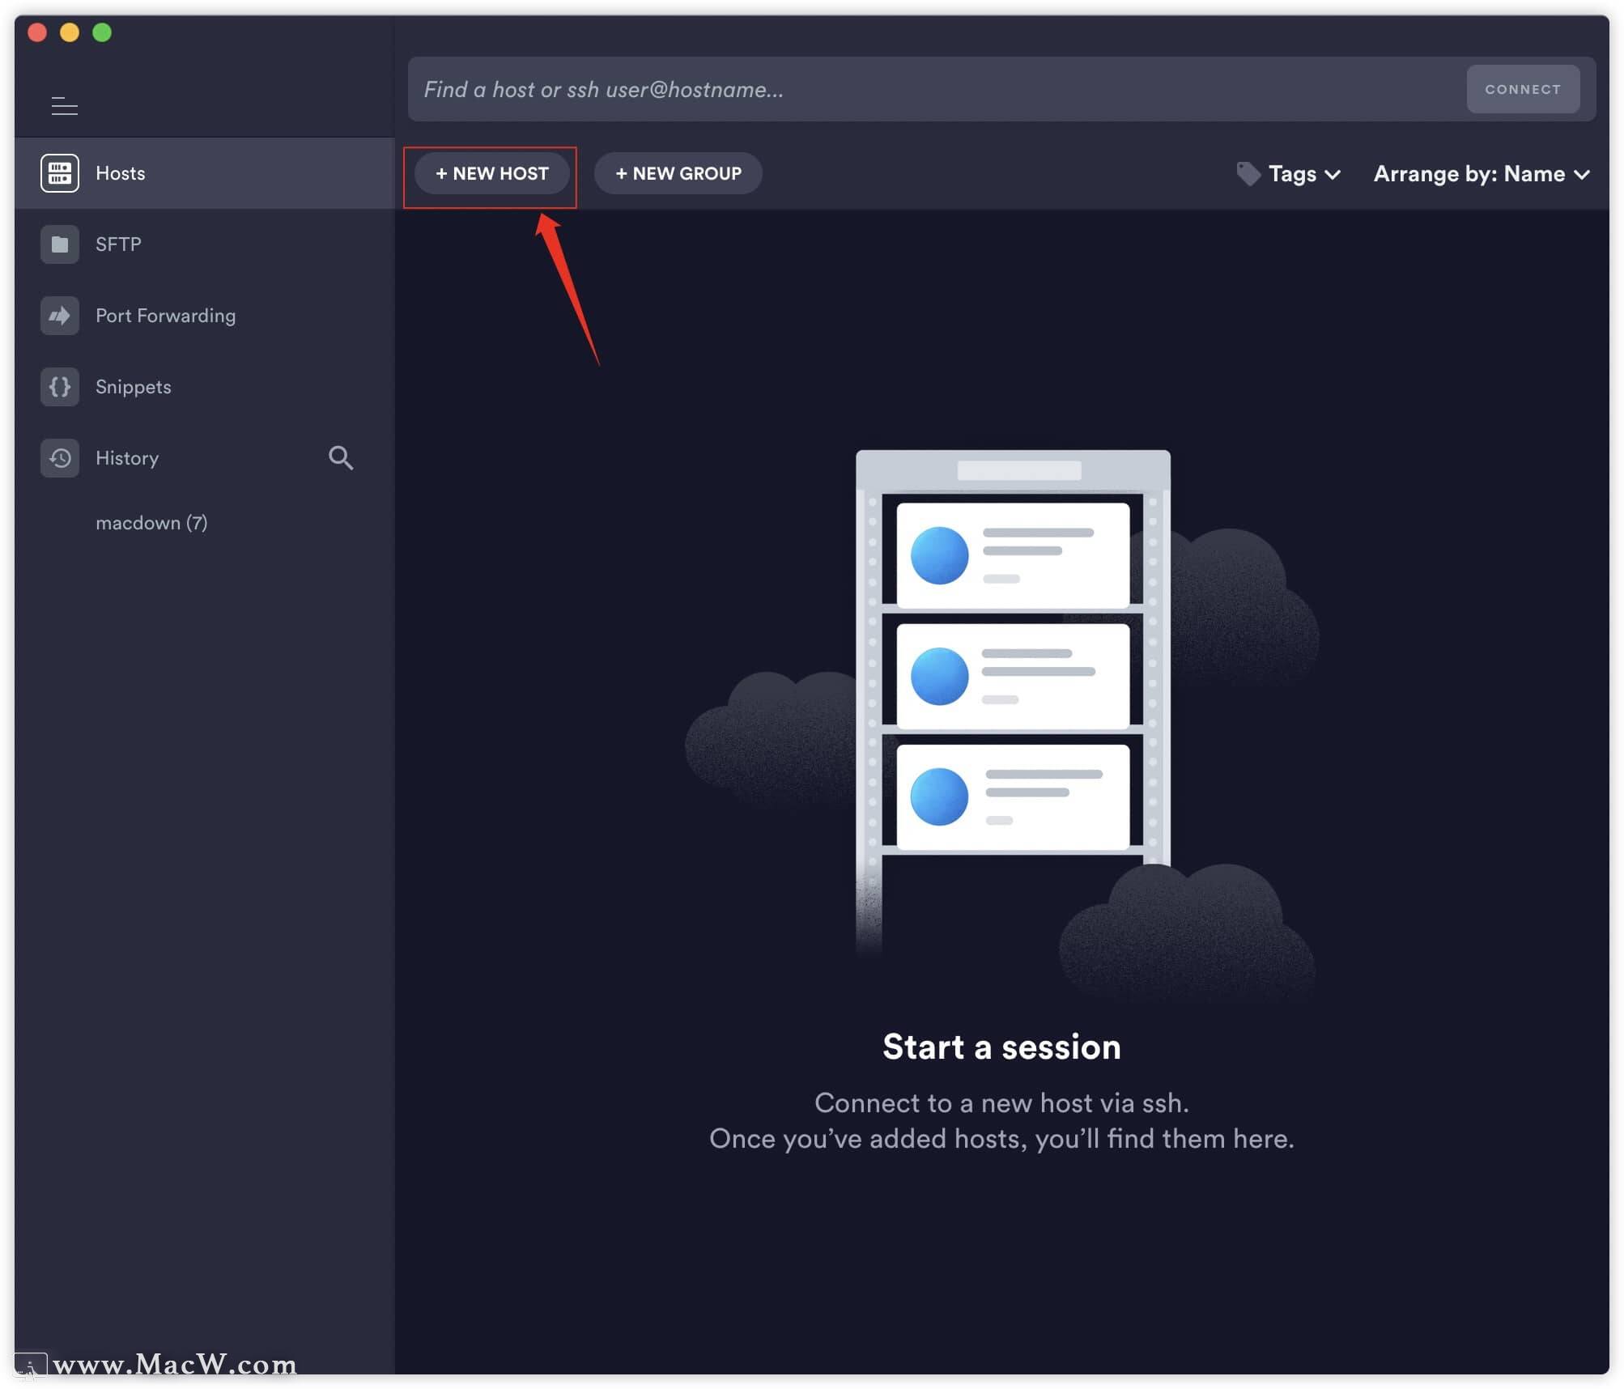This screenshot has height=1389, width=1624.
Task: Open the macdown (7) group
Action: tap(151, 522)
